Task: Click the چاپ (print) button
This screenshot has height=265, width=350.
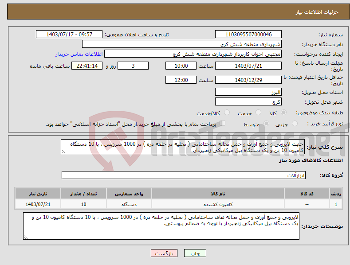Action: click(195, 253)
